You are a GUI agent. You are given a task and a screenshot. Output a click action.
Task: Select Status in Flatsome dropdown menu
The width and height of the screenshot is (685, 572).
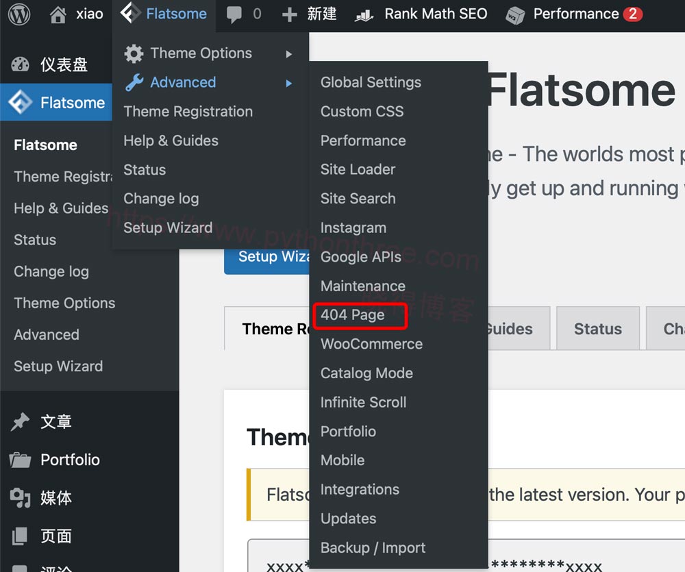click(x=145, y=170)
